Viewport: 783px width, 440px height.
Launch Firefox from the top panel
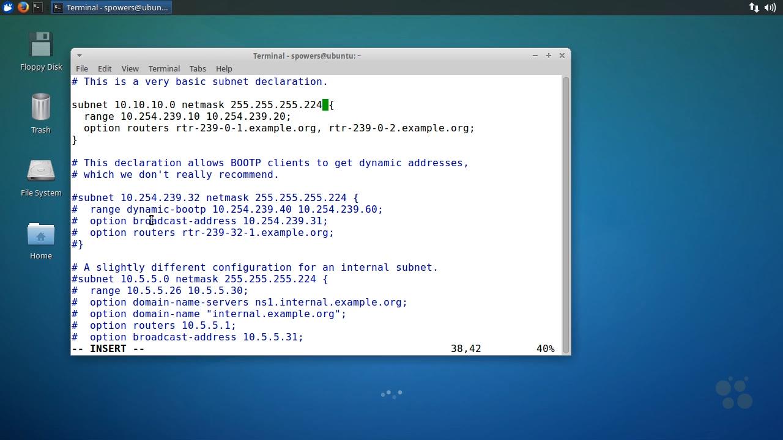coord(23,7)
